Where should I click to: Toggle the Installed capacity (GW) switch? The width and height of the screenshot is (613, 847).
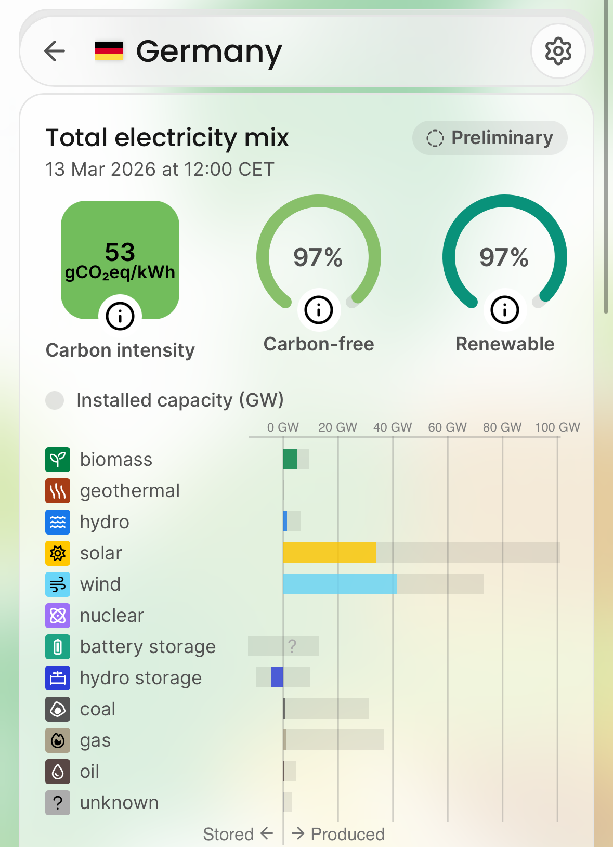coord(55,400)
